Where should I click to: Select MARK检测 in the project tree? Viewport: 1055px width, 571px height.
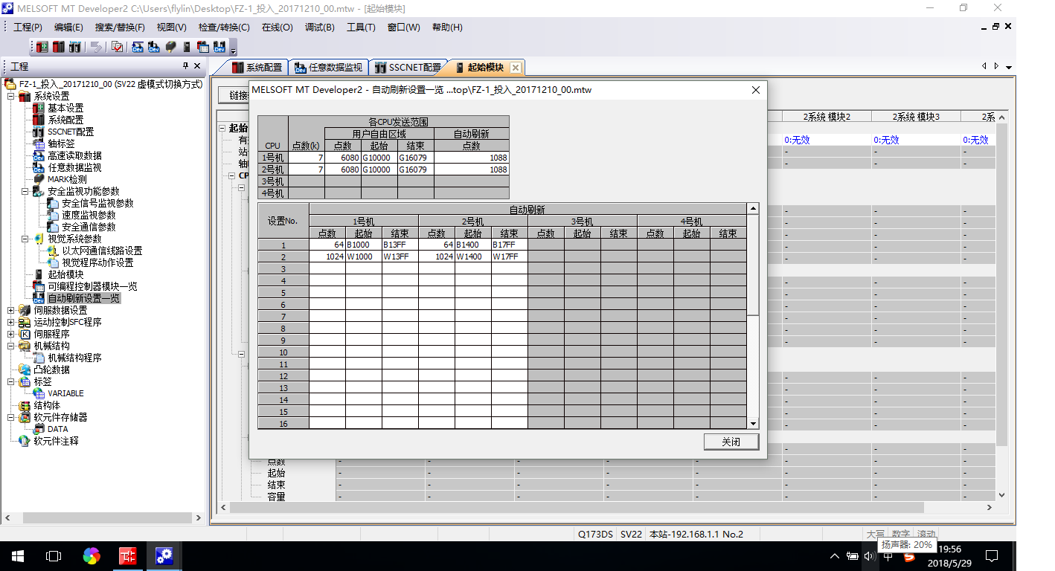pos(67,179)
